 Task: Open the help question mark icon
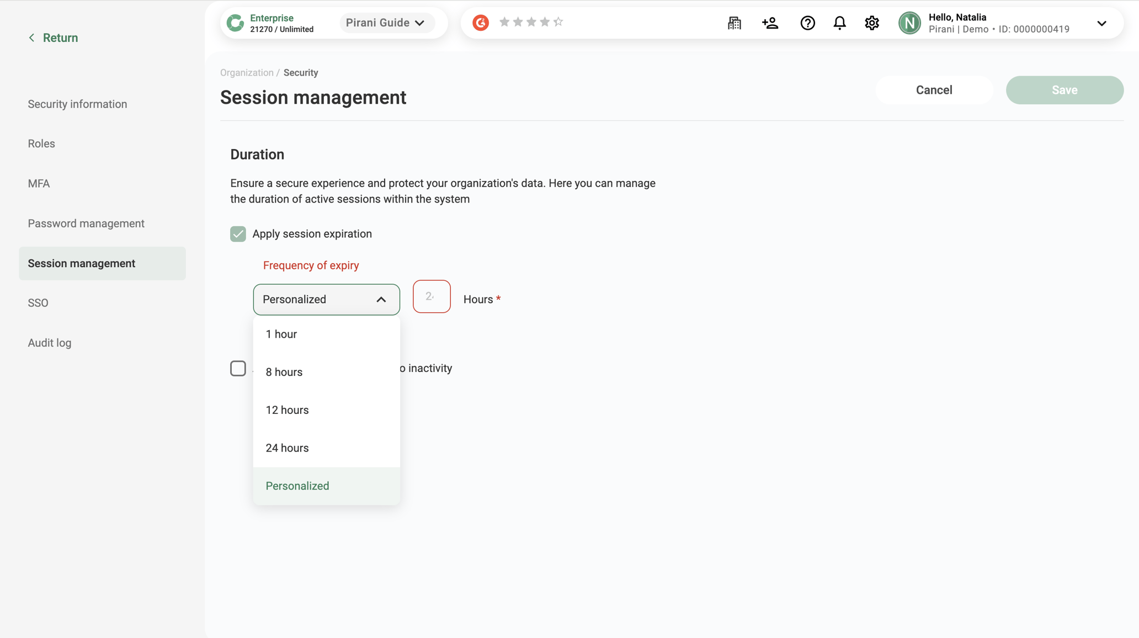pos(807,23)
